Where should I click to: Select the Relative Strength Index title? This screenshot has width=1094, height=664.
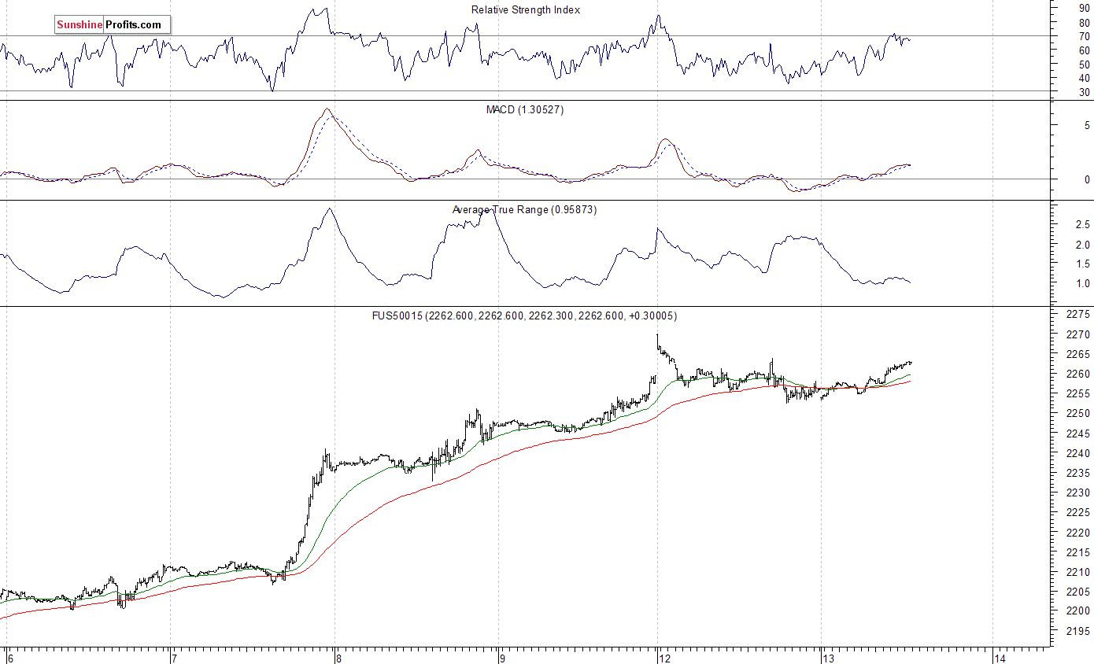point(526,10)
